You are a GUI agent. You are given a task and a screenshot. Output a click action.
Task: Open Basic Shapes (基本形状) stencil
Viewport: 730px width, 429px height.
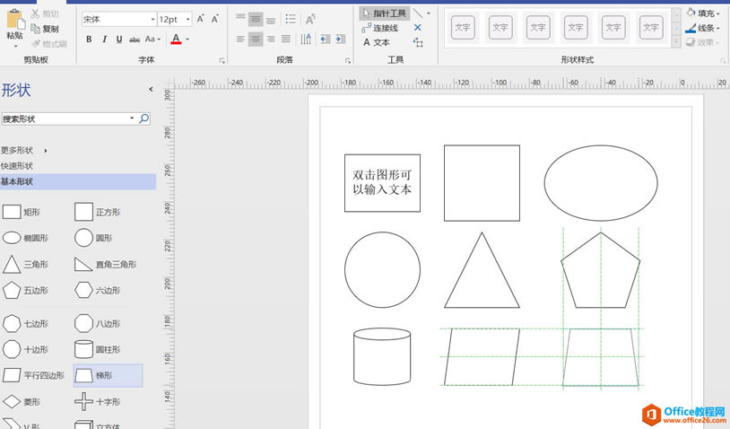[x=78, y=181]
